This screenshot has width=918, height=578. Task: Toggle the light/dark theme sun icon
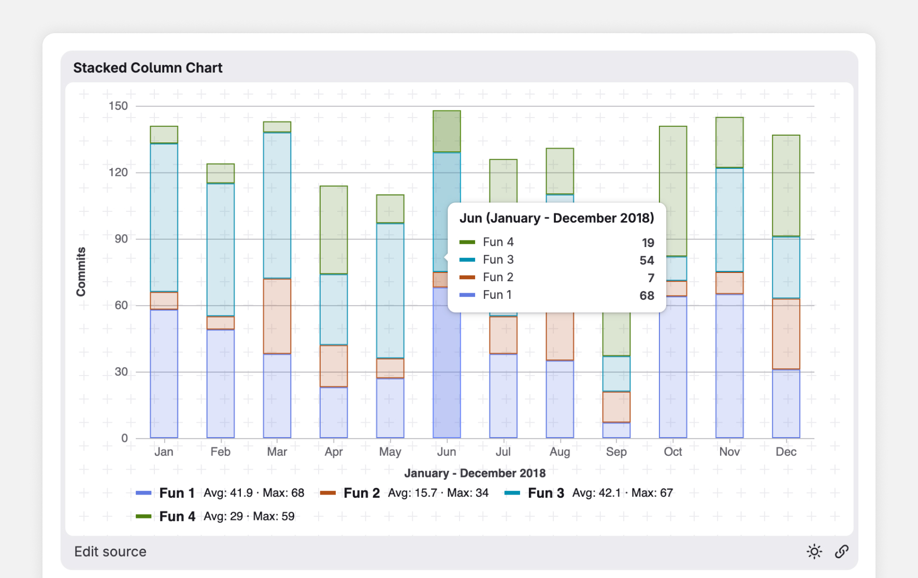(814, 552)
